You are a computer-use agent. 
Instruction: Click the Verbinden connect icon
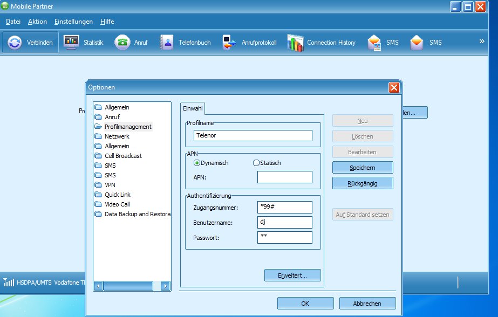tap(15, 43)
